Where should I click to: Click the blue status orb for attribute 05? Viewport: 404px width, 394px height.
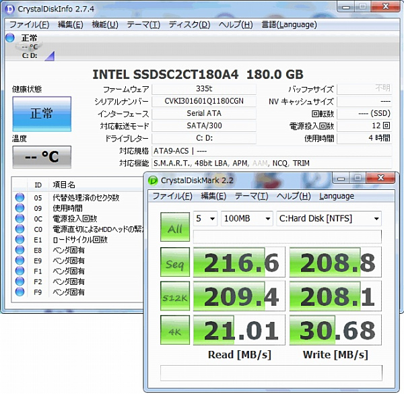point(20,197)
